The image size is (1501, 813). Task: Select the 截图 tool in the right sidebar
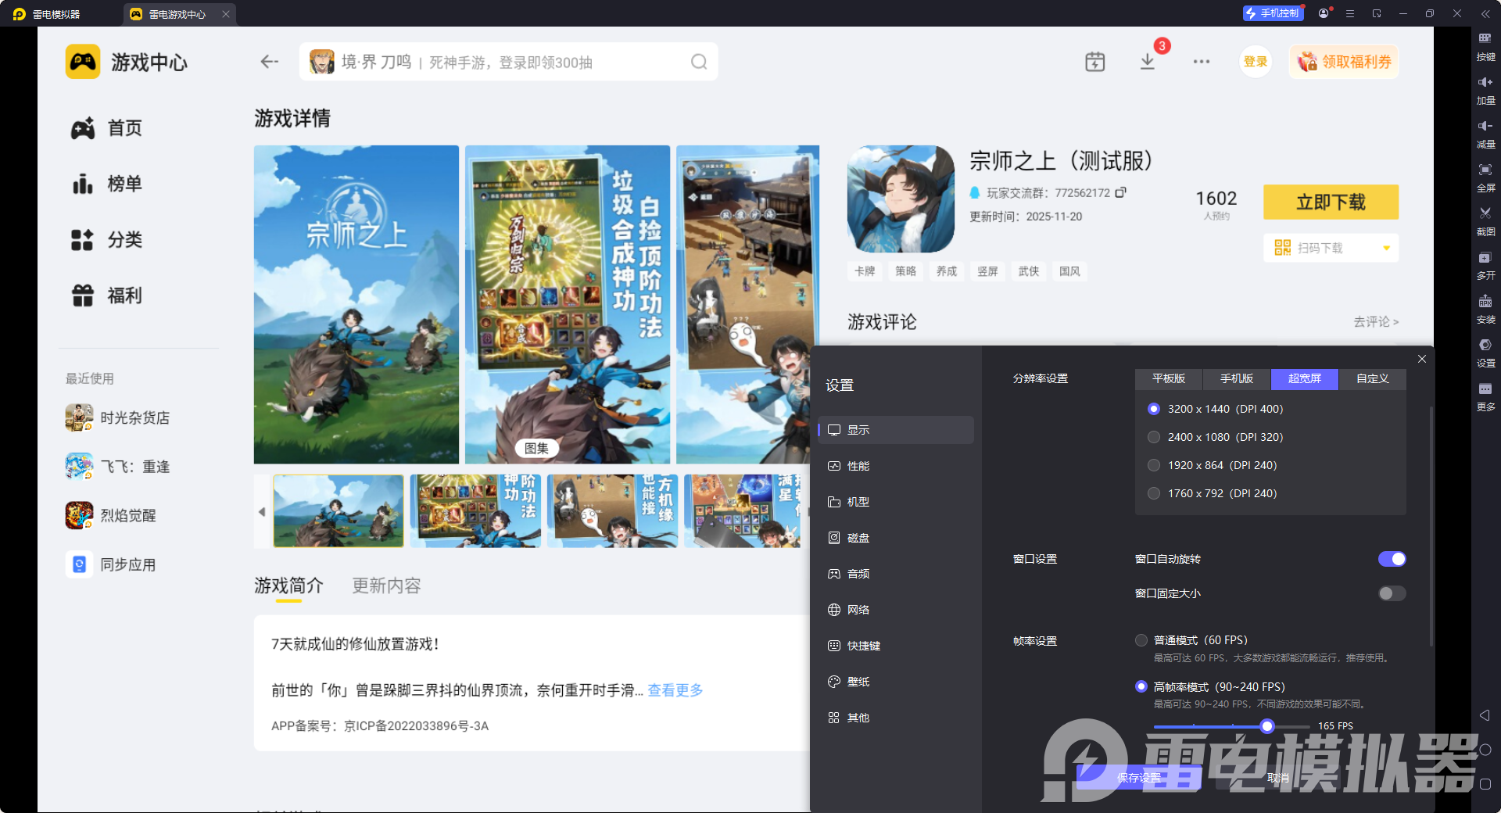click(x=1485, y=221)
